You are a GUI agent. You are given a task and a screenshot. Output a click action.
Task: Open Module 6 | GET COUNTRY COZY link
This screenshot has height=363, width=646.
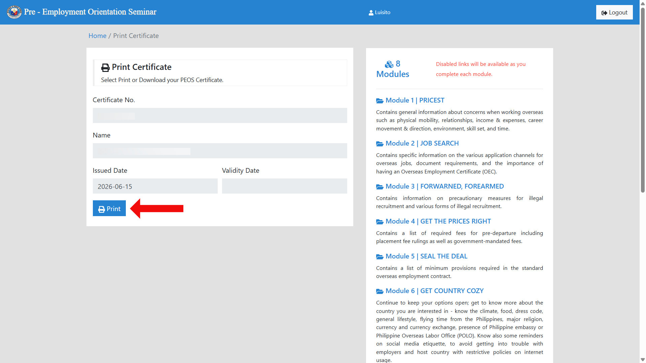point(434,291)
